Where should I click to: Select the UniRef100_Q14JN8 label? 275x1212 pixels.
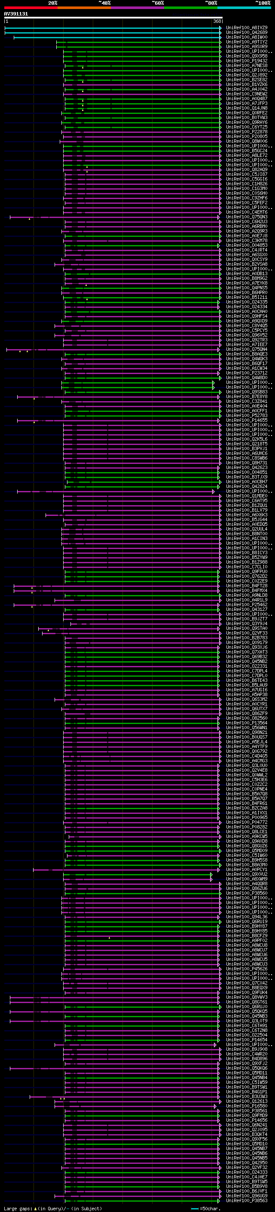tap(247, 108)
